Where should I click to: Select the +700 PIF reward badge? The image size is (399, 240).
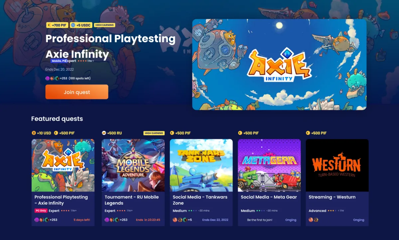57,25
